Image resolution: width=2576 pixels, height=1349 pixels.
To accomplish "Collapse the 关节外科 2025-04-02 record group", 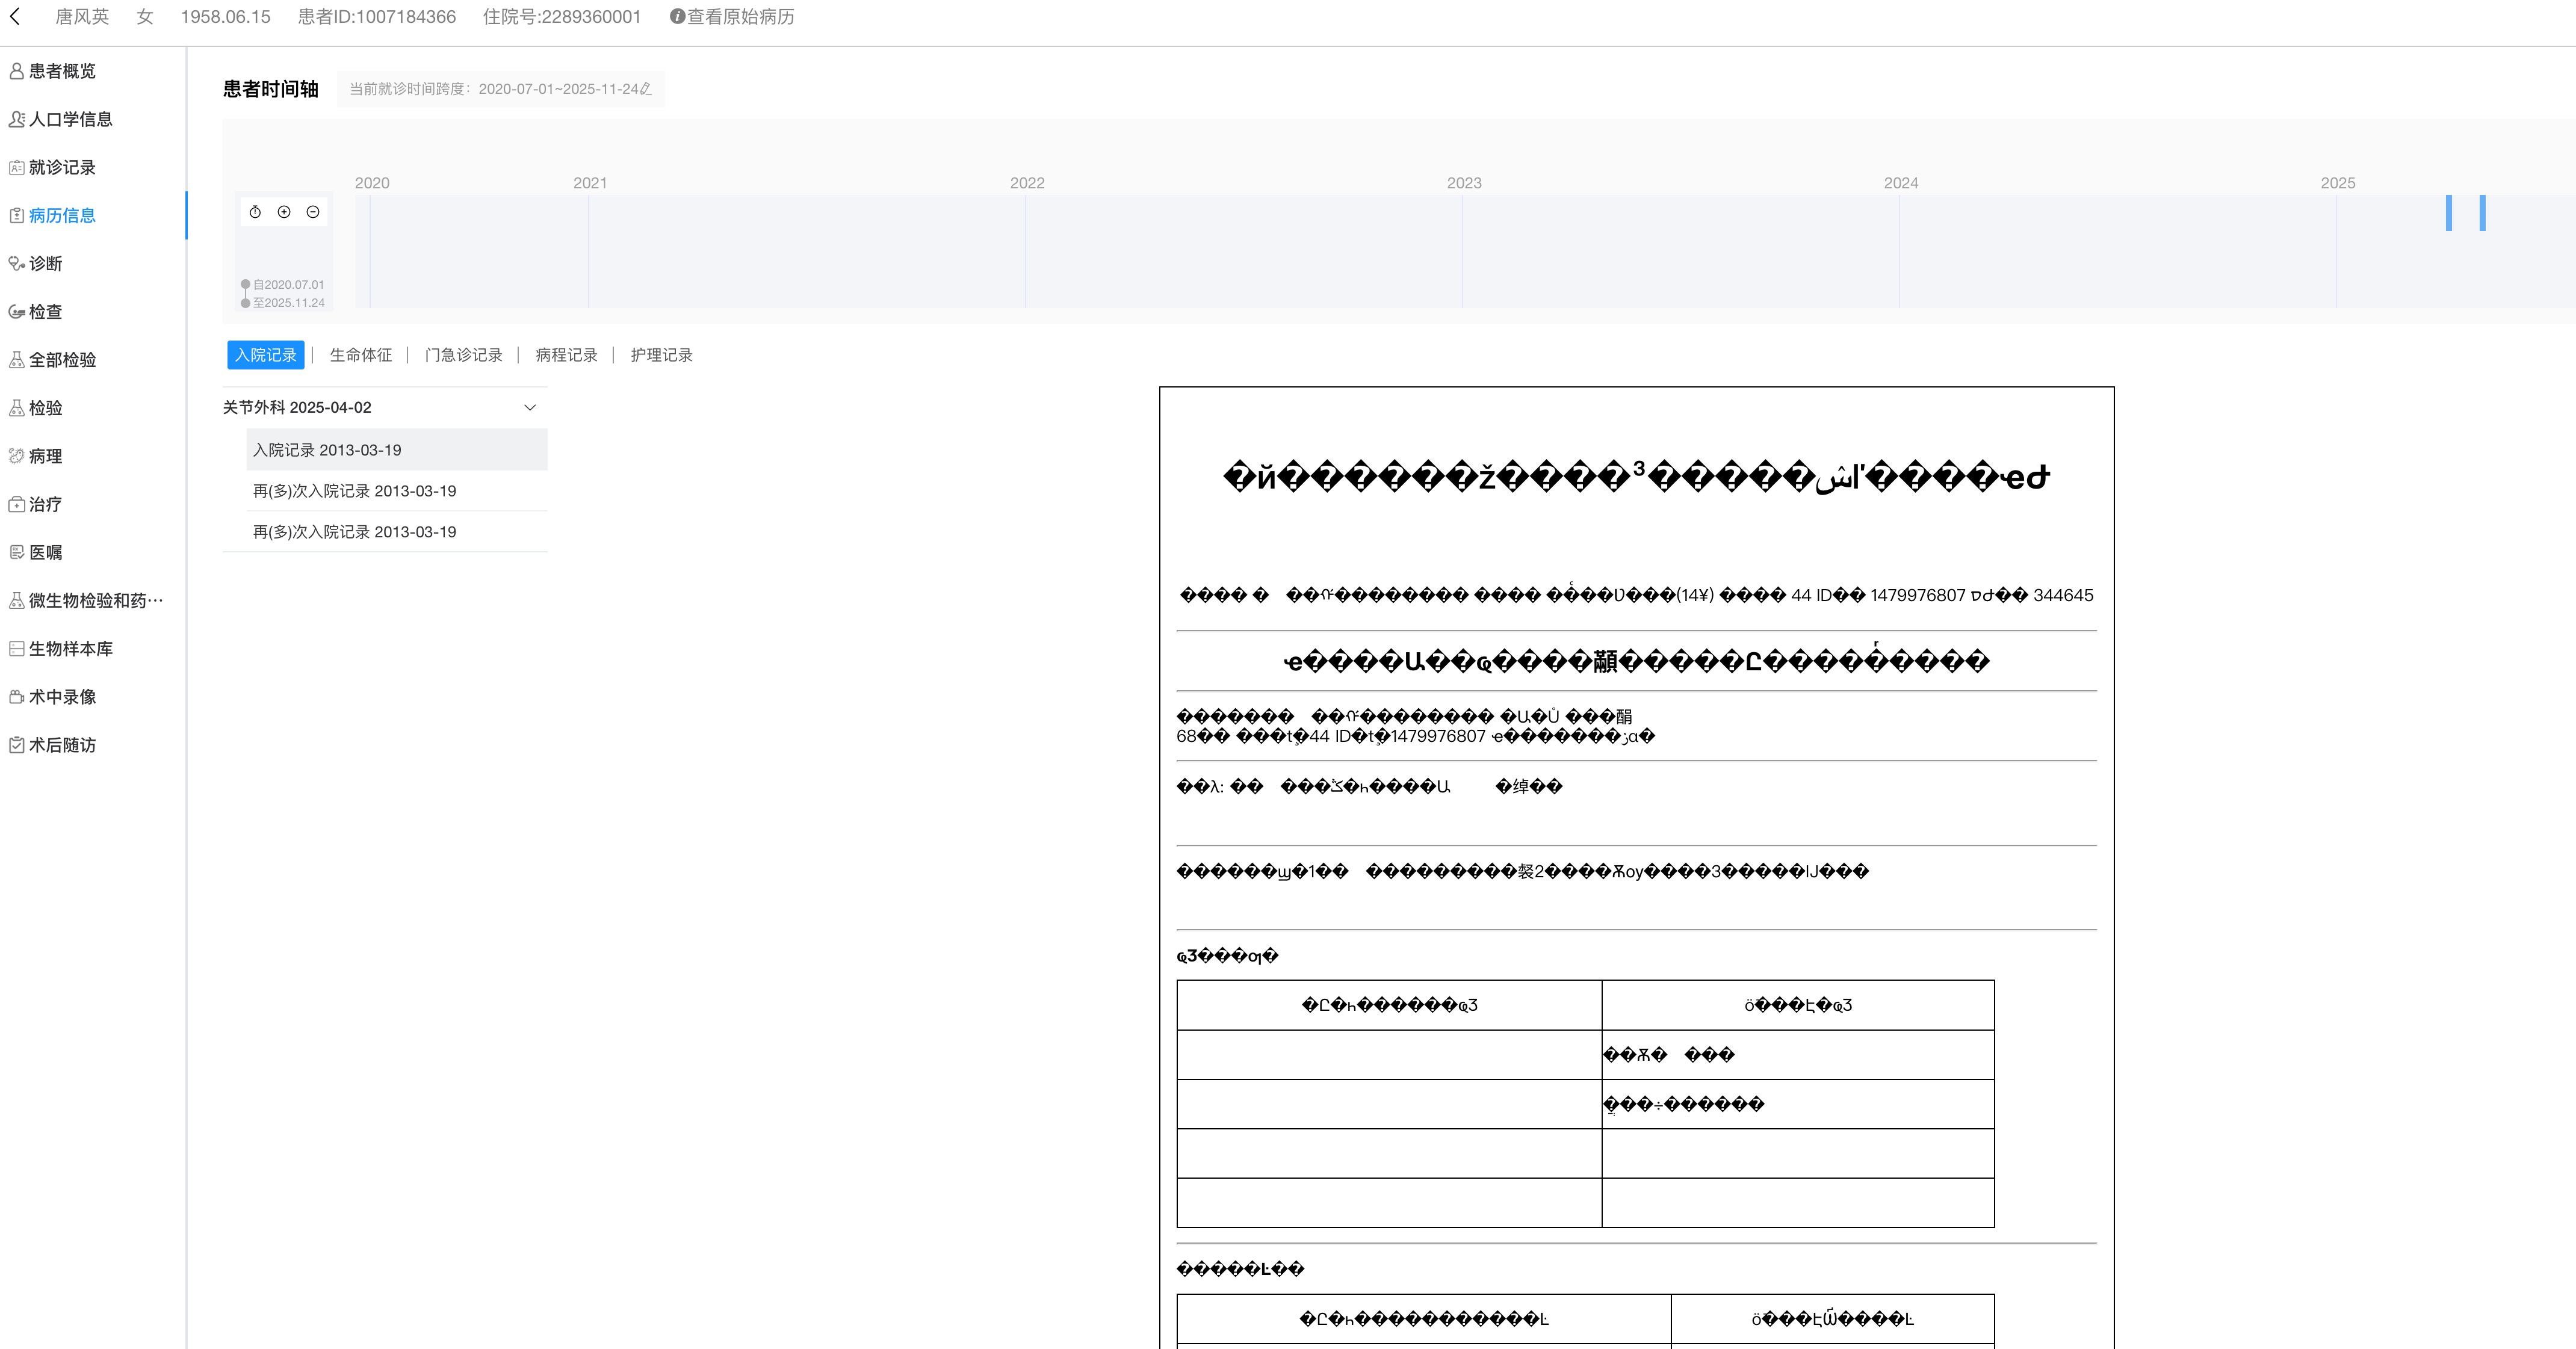I will point(530,407).
